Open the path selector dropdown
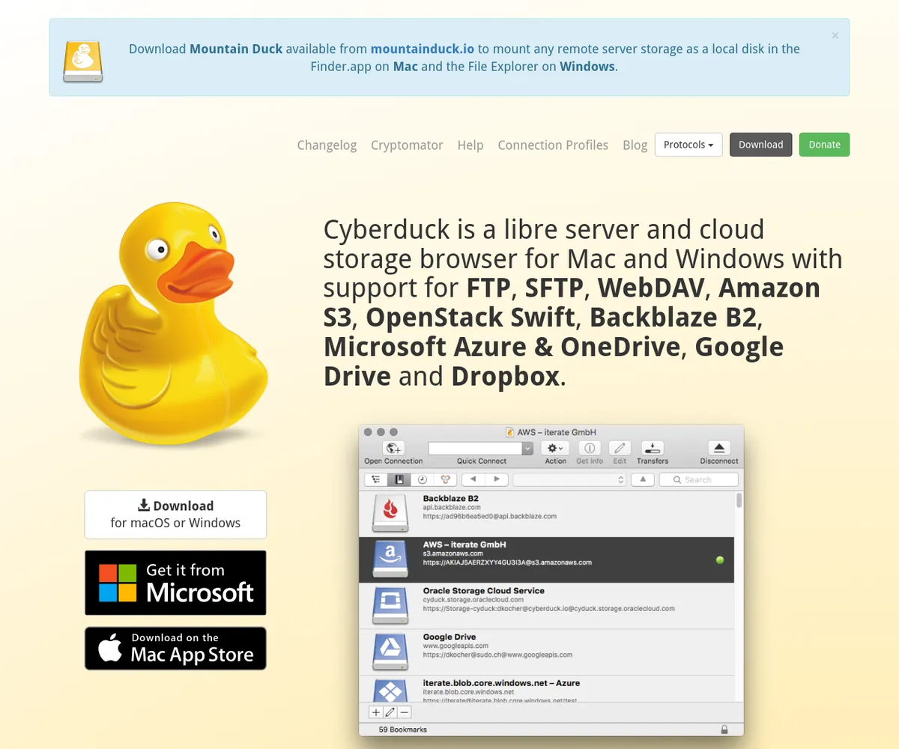Viewport: 899px width, 749px height. coord(569,479)
